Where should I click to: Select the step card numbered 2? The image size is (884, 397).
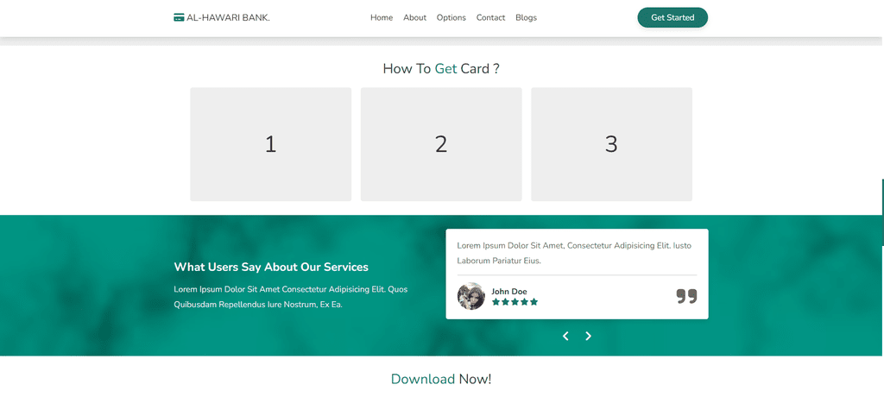441,144
